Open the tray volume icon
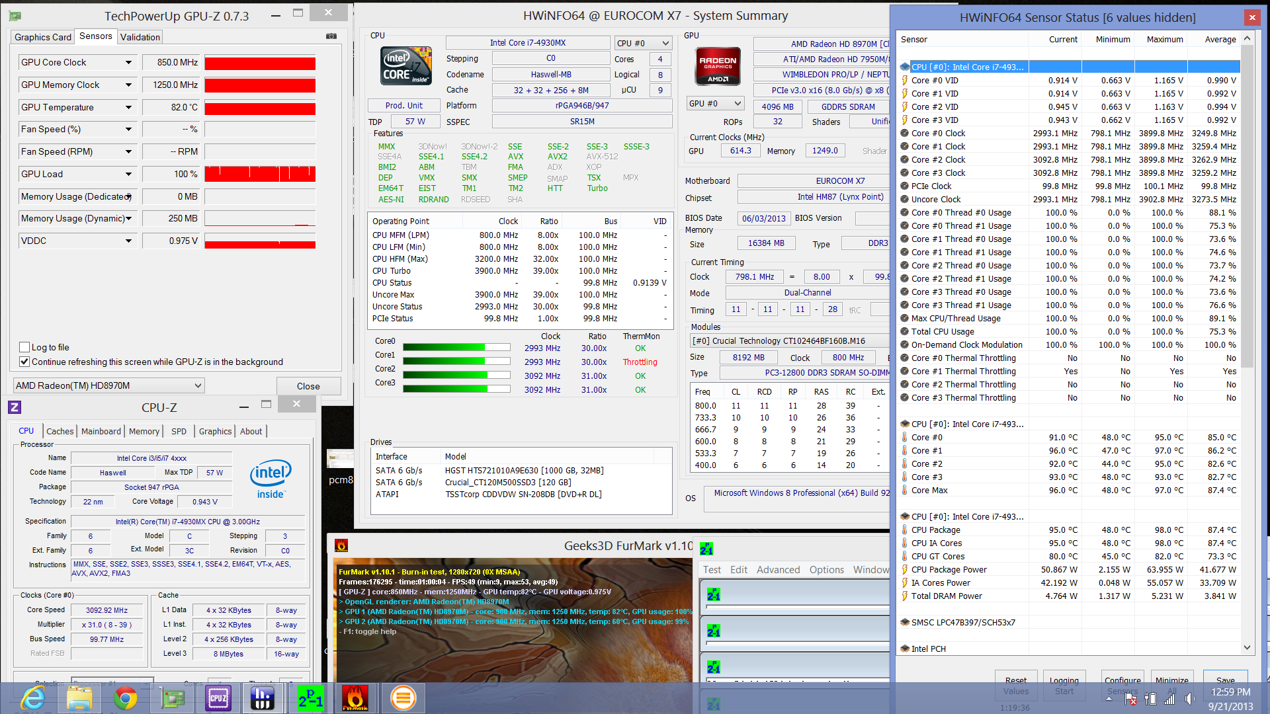 point(1190,699)
